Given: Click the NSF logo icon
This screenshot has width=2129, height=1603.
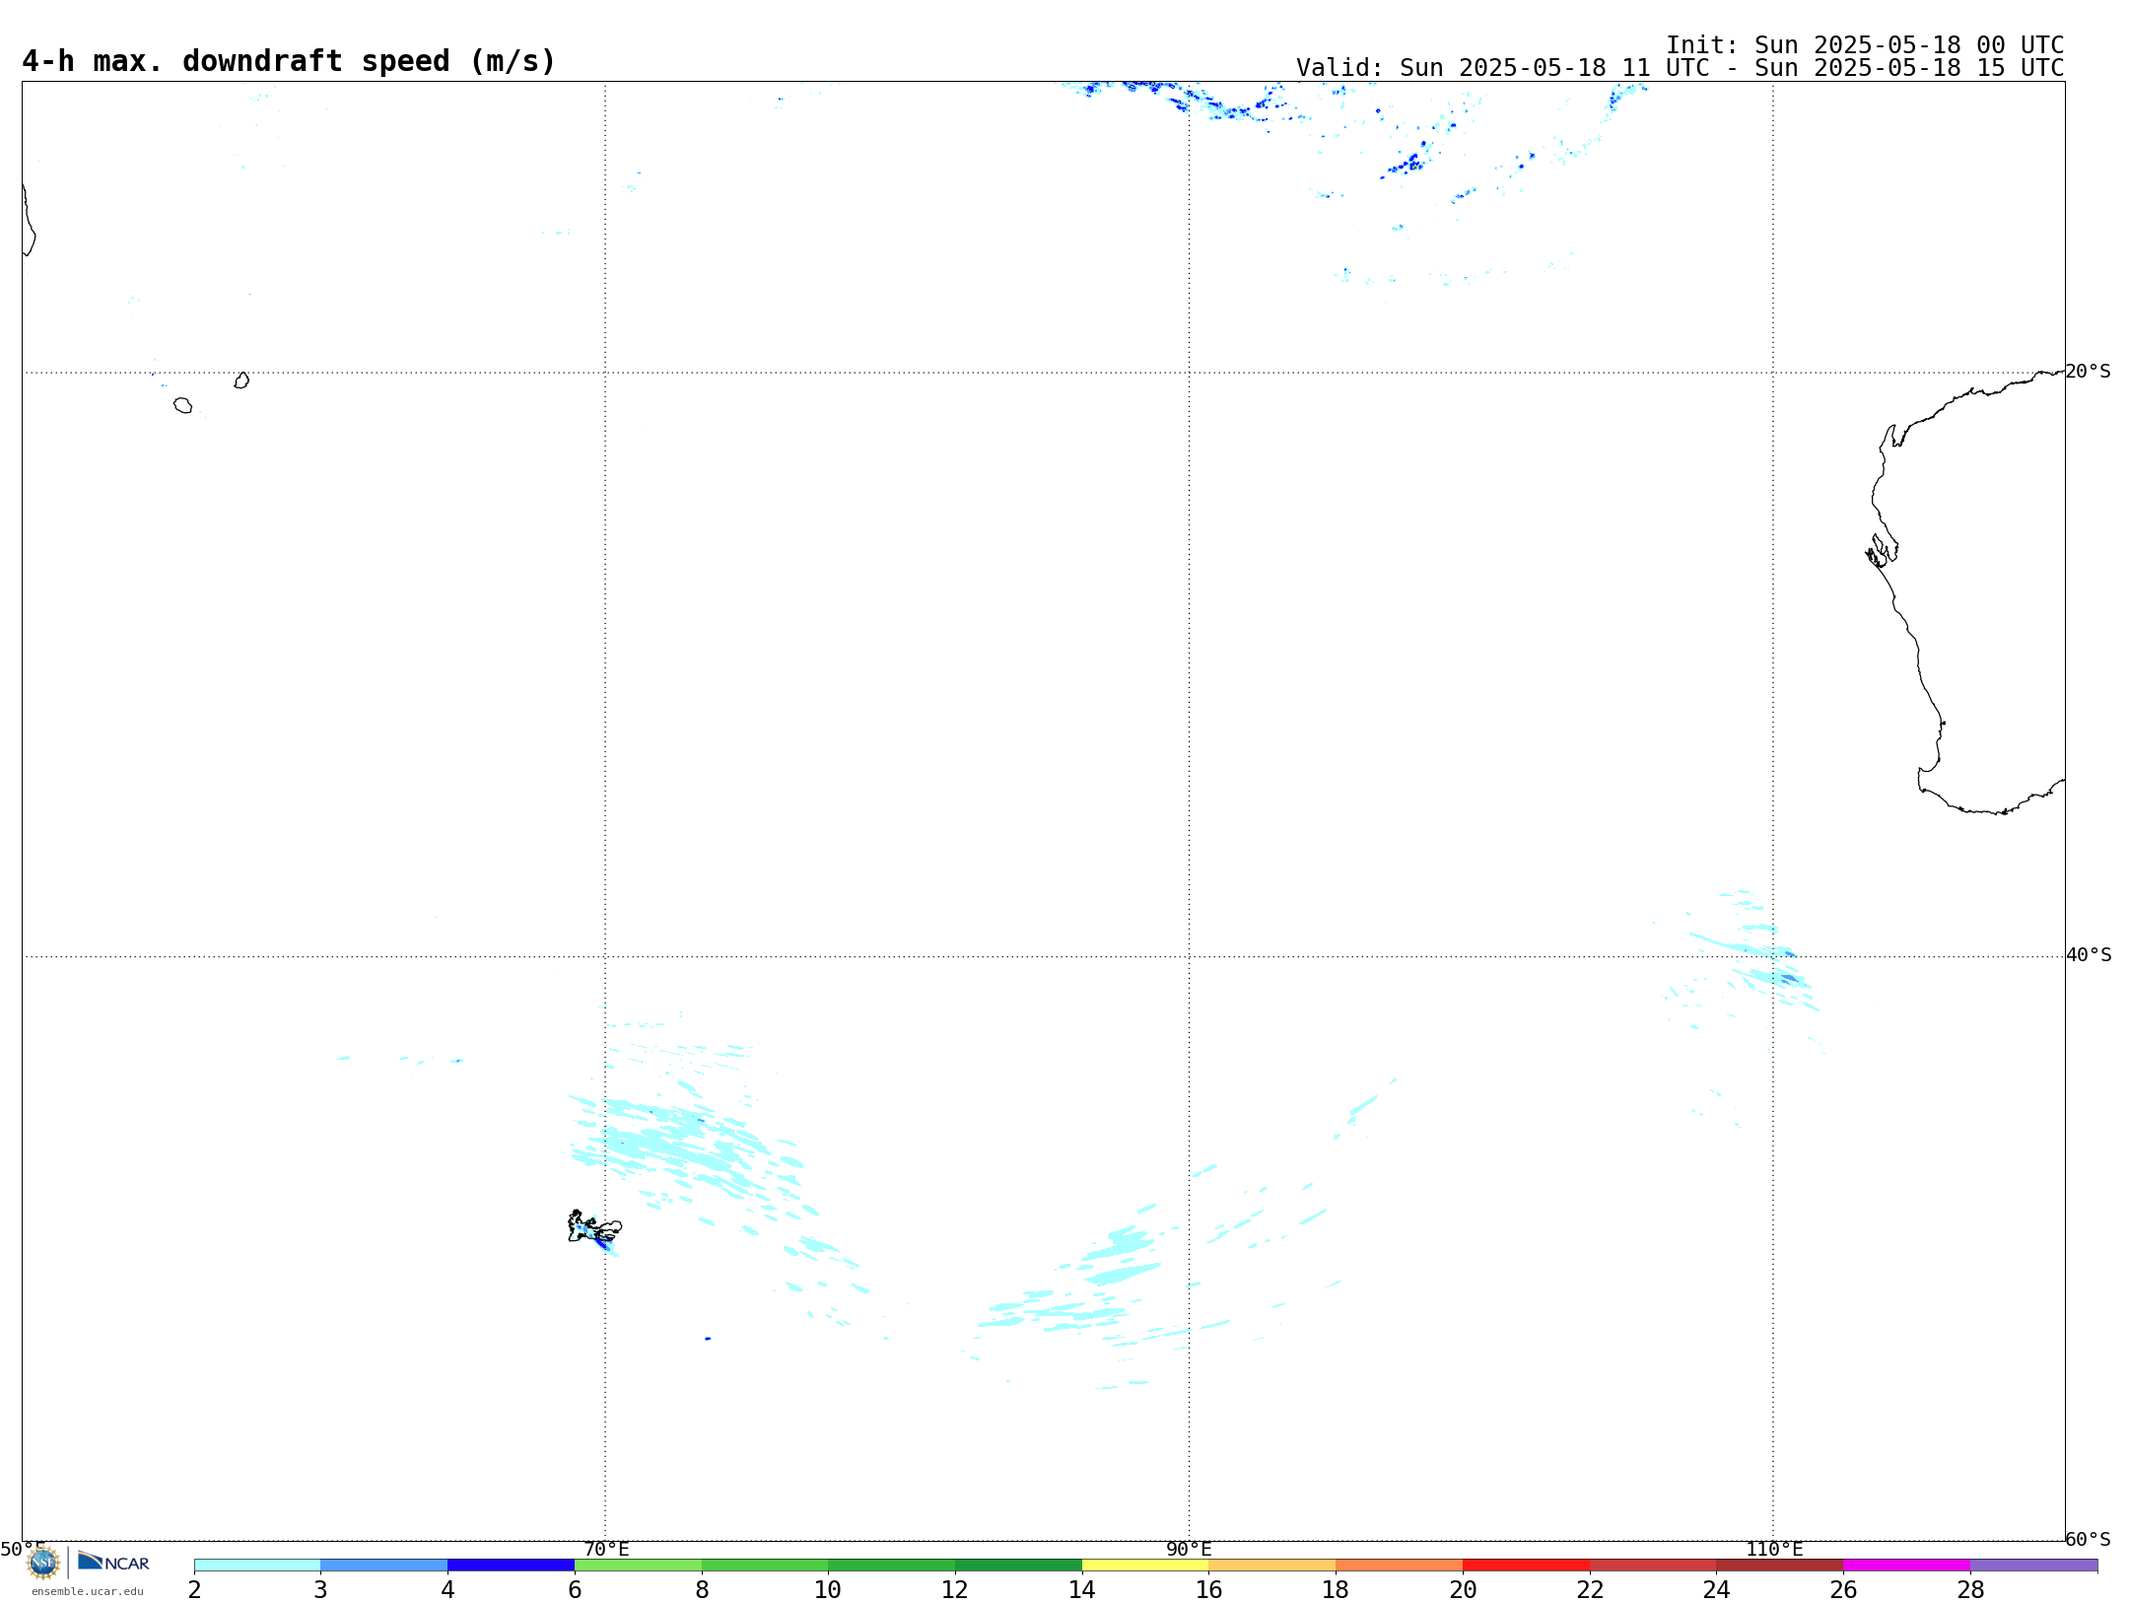Looking at the screenshot, I should point(42,1563).
